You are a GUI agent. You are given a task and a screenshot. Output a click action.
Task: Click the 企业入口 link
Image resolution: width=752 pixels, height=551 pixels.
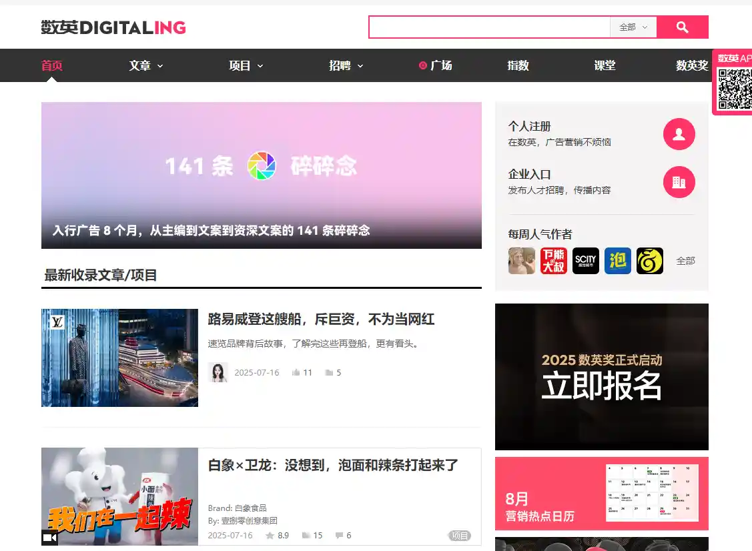(530, 174)
